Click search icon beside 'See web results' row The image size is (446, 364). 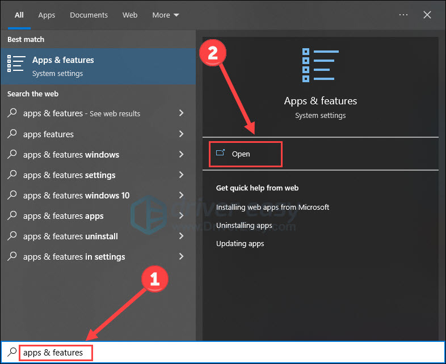coord(12,113)
